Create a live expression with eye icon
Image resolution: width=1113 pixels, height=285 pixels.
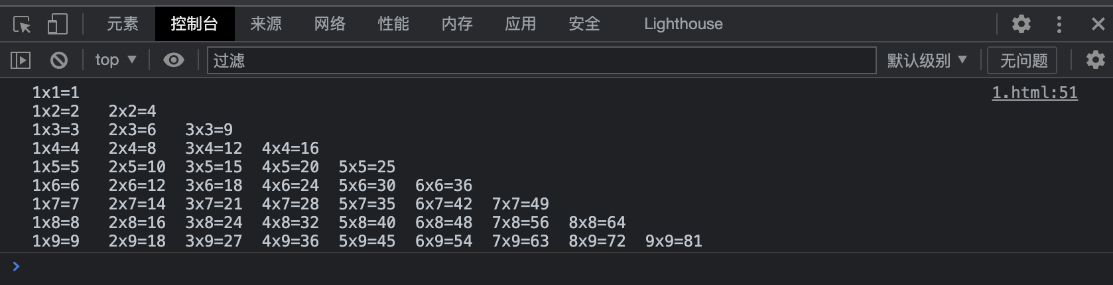(x=174, y=60)
